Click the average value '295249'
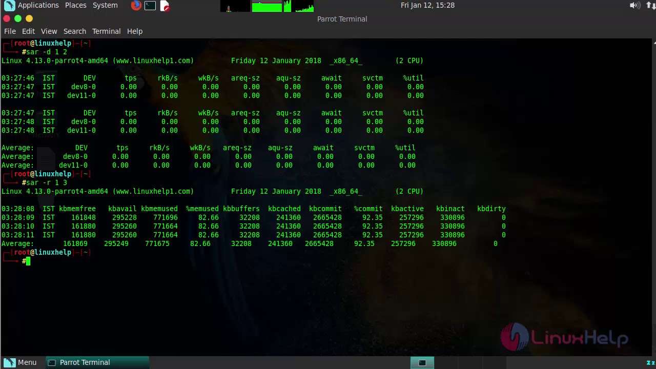Viewport: 656px width, 369px height. point(116,243)
